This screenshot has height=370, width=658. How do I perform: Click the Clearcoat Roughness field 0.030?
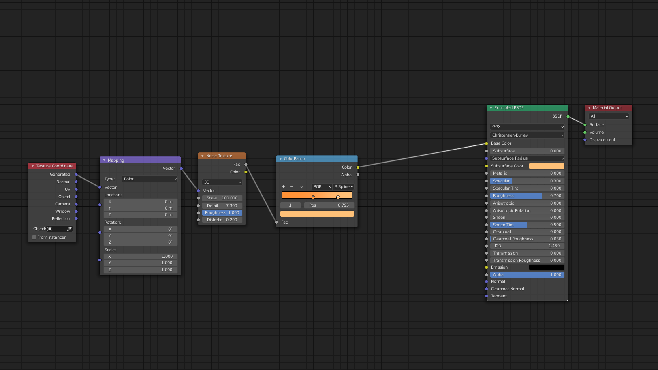(527, 239)
